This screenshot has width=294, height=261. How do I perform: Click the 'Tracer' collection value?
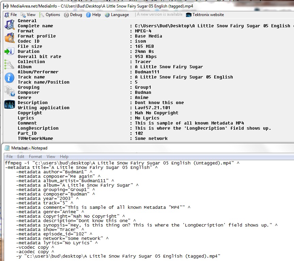[x=143, y=62]
